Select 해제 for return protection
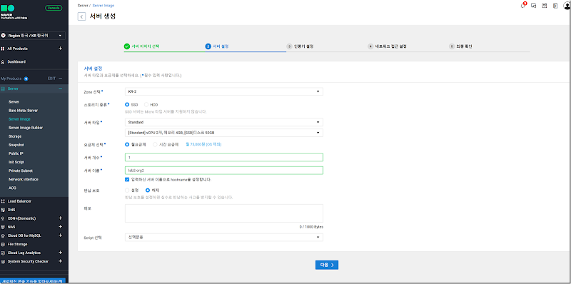 click(x=148, y=190)
